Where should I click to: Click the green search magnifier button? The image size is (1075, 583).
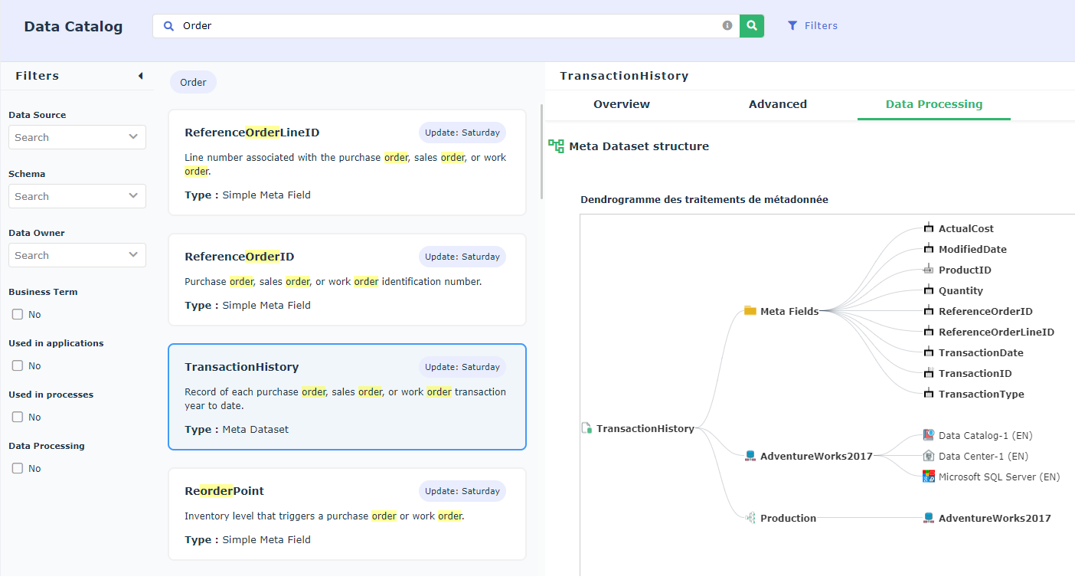752,26
